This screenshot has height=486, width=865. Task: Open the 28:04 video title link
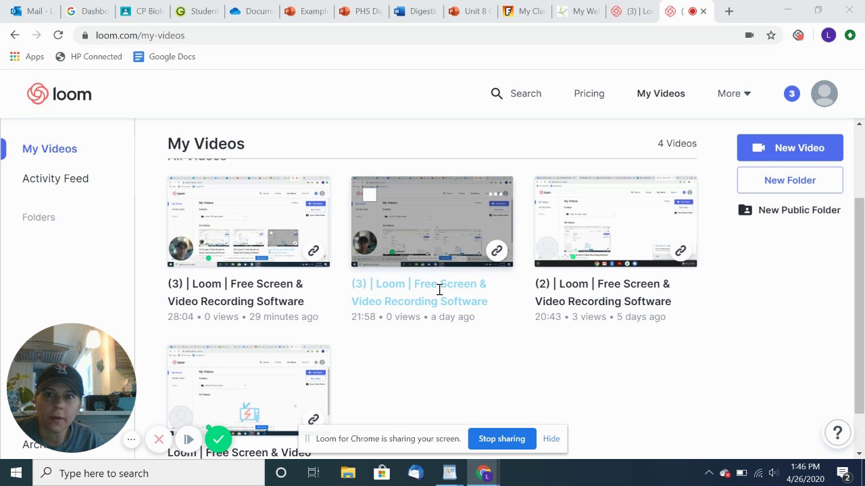pos(236,292)
